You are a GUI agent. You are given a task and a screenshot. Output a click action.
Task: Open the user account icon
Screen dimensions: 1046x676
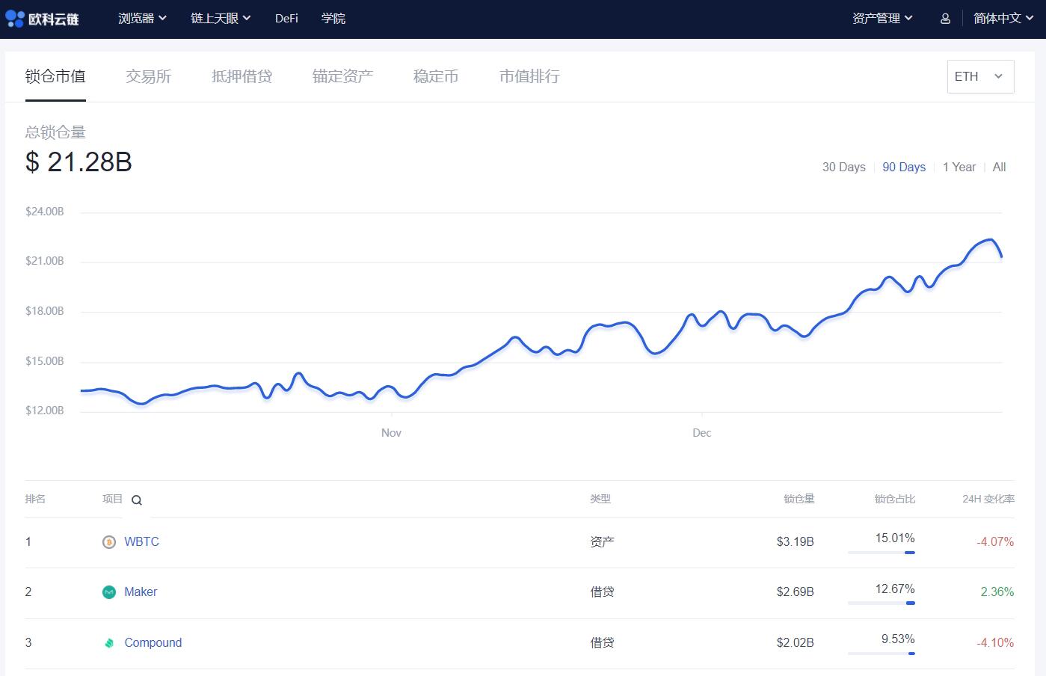coord(944,18)
